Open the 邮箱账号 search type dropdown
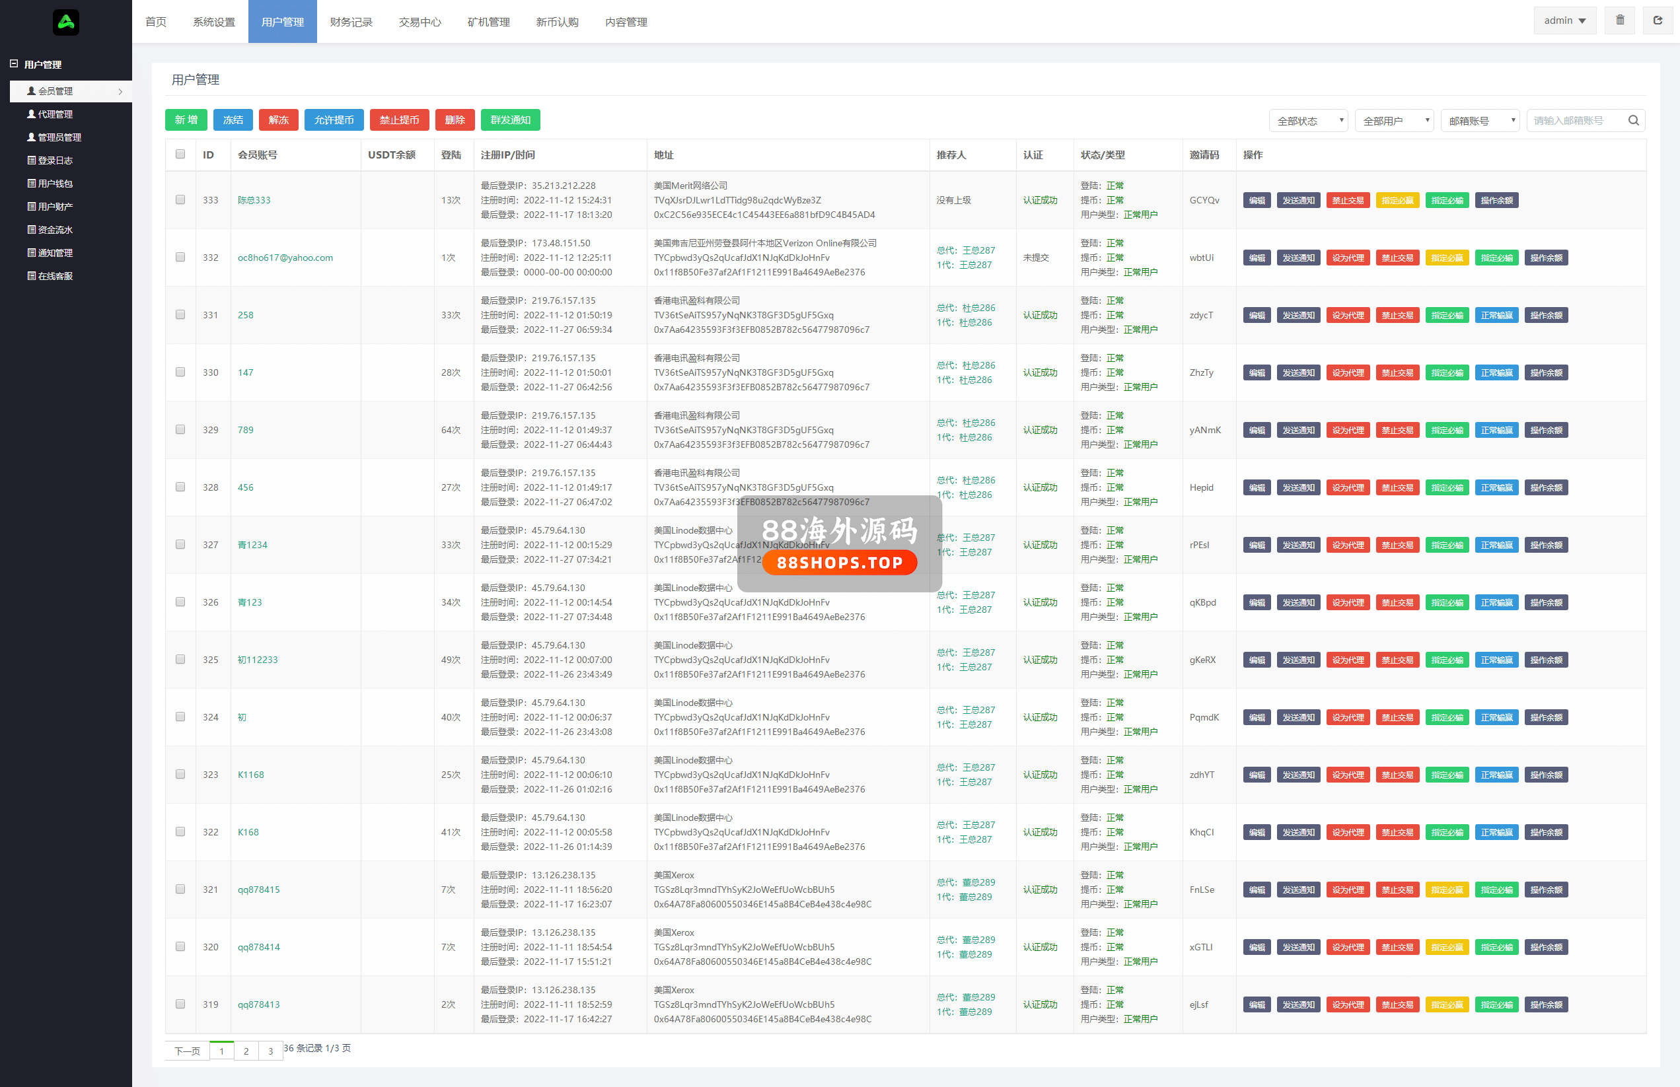The height and width of the screenshot is (1087, 1680). [x=1480, y=121]
